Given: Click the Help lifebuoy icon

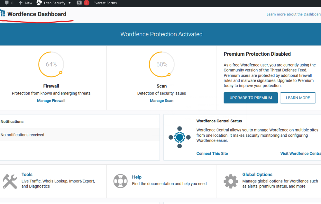Looking at the screenshot, I should click(120, 181).
